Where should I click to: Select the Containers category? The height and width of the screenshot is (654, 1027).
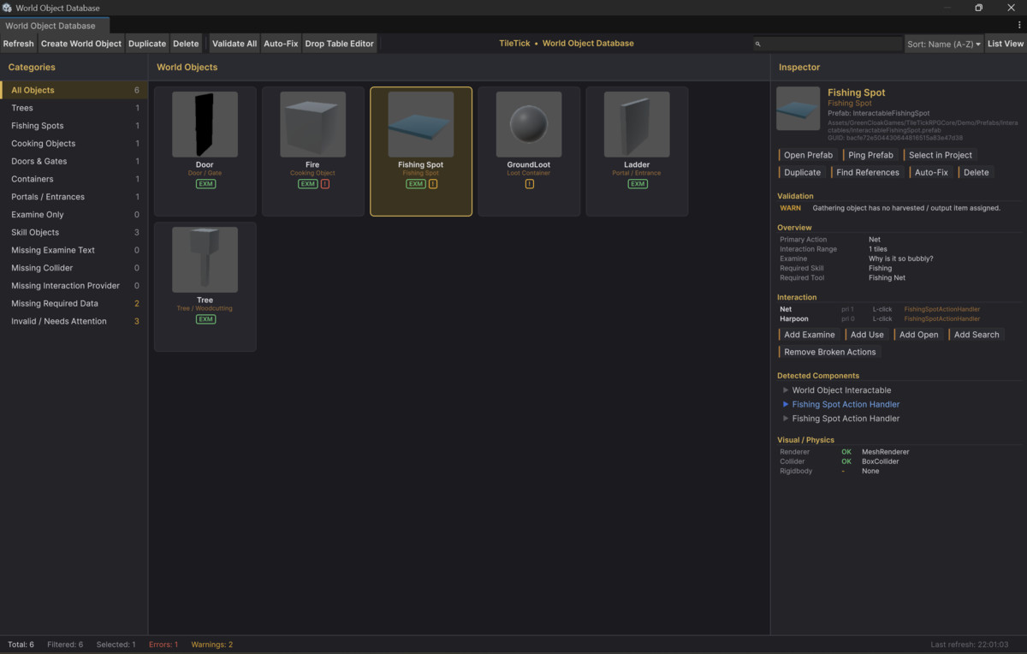(74, 179)
